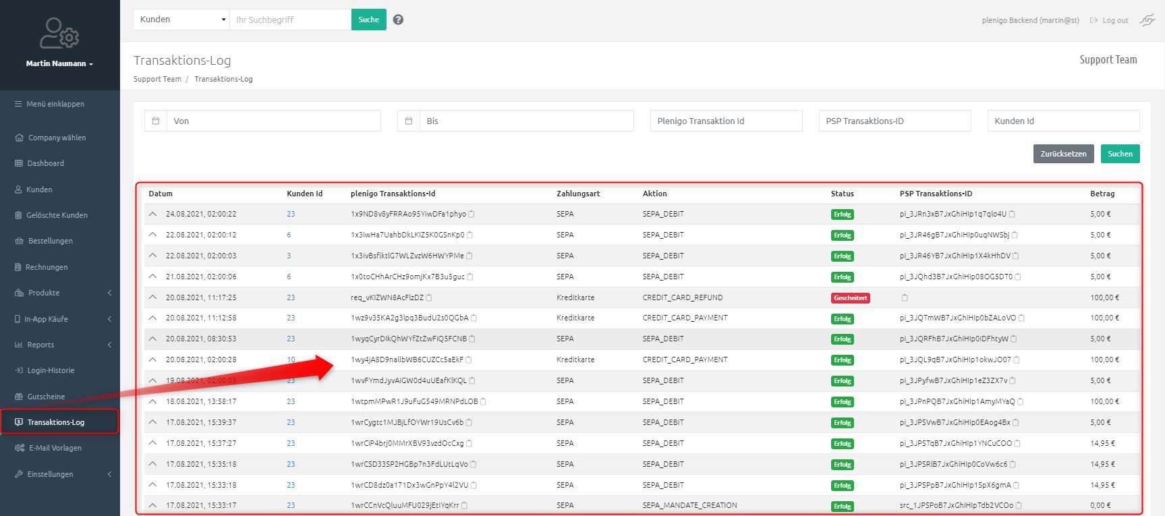Viewport: 1165px width, 516px height.
Task: Click the Dashboard sidebar icon
Action: tap(19, 163)
